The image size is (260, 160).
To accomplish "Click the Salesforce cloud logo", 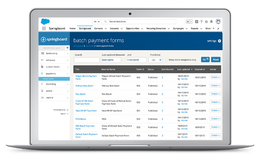I will (x=45, y=22).
